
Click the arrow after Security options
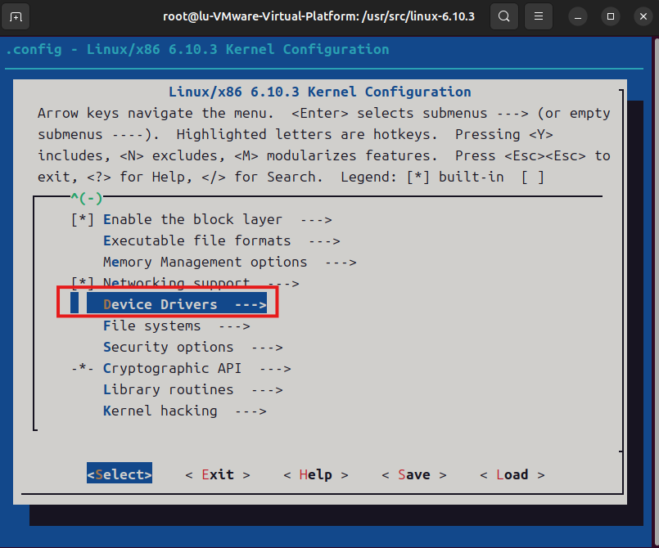(268, 348)
